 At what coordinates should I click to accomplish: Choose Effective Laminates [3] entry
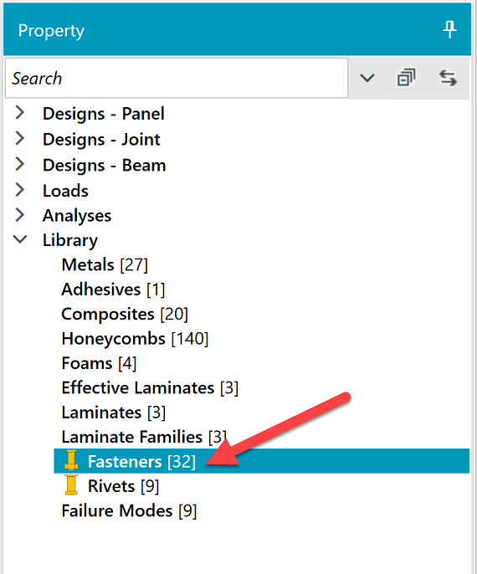(x=150, y=387)
